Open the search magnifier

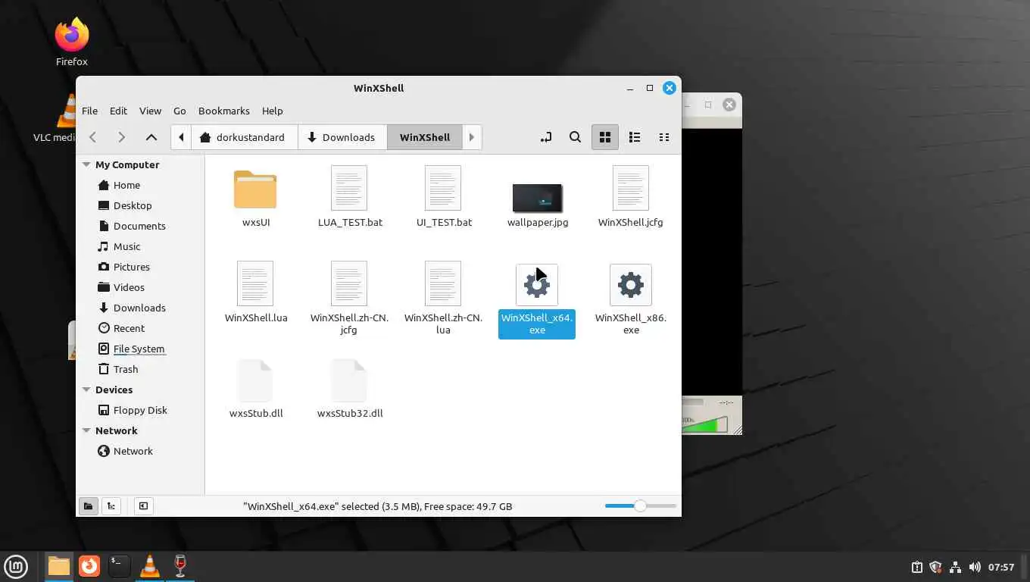(576, 137)
